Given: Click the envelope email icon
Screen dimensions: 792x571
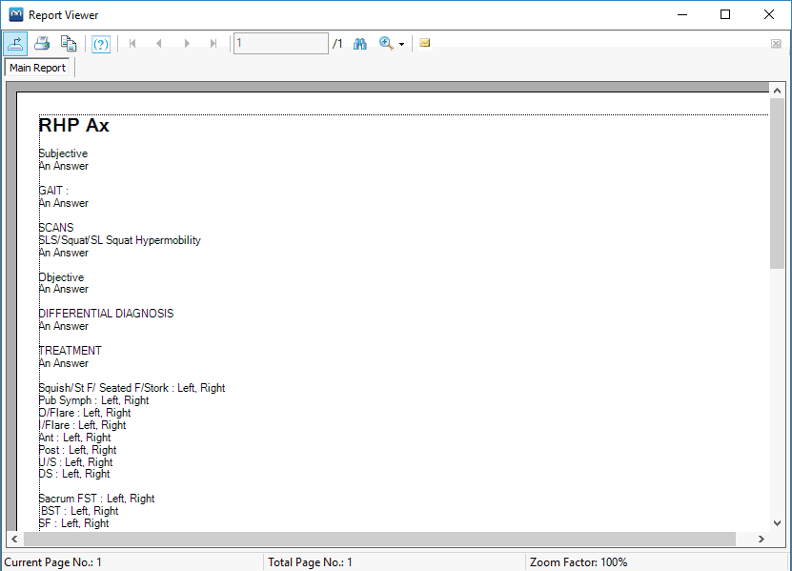Looking at the screenshot, I should [x=425, y=43].
